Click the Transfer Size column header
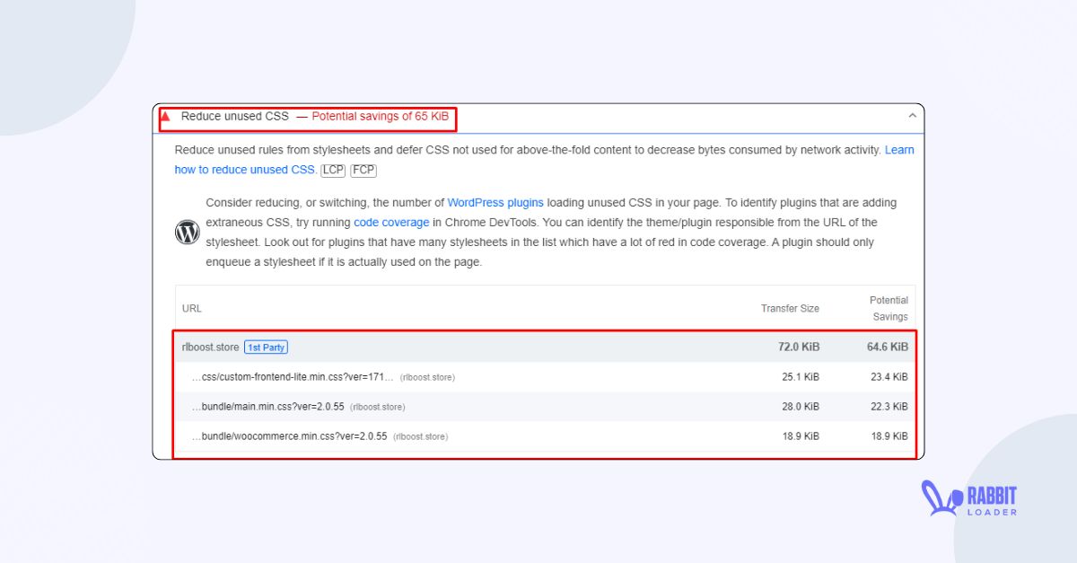The width and height of the screenshot is (1077, 563). [x=790, y=308]
